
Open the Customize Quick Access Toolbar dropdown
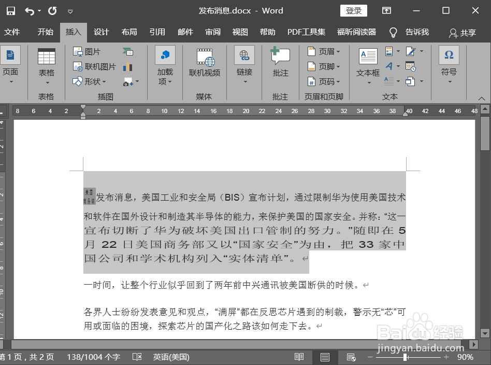70,11
